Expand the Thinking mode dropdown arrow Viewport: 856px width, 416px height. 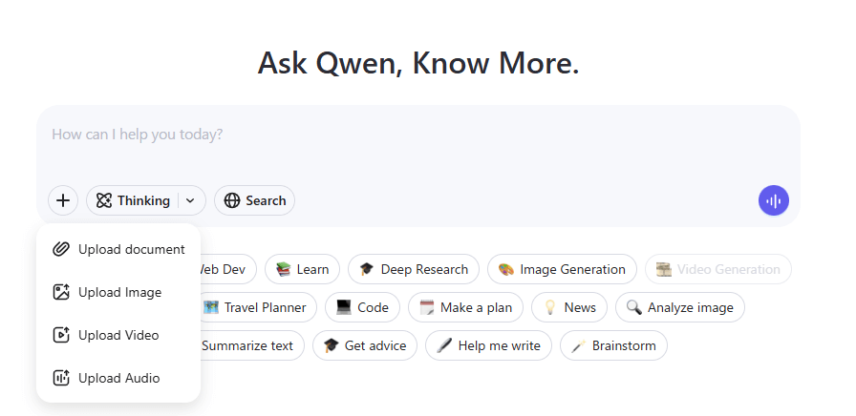(190, 200)
